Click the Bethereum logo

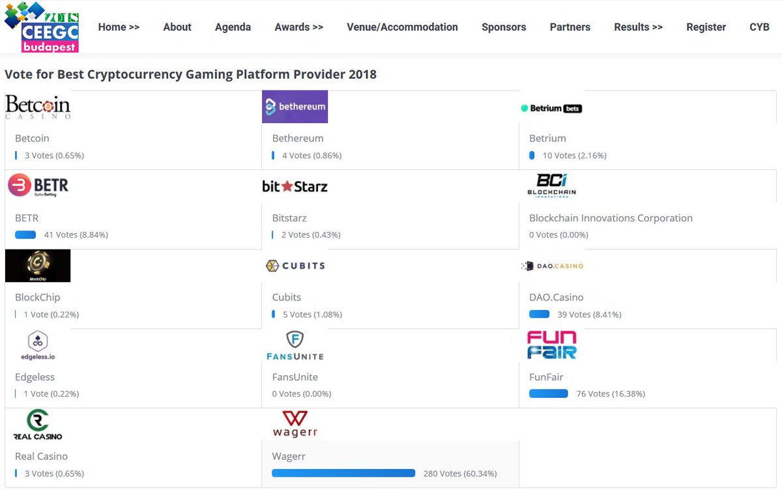(295, 107)
